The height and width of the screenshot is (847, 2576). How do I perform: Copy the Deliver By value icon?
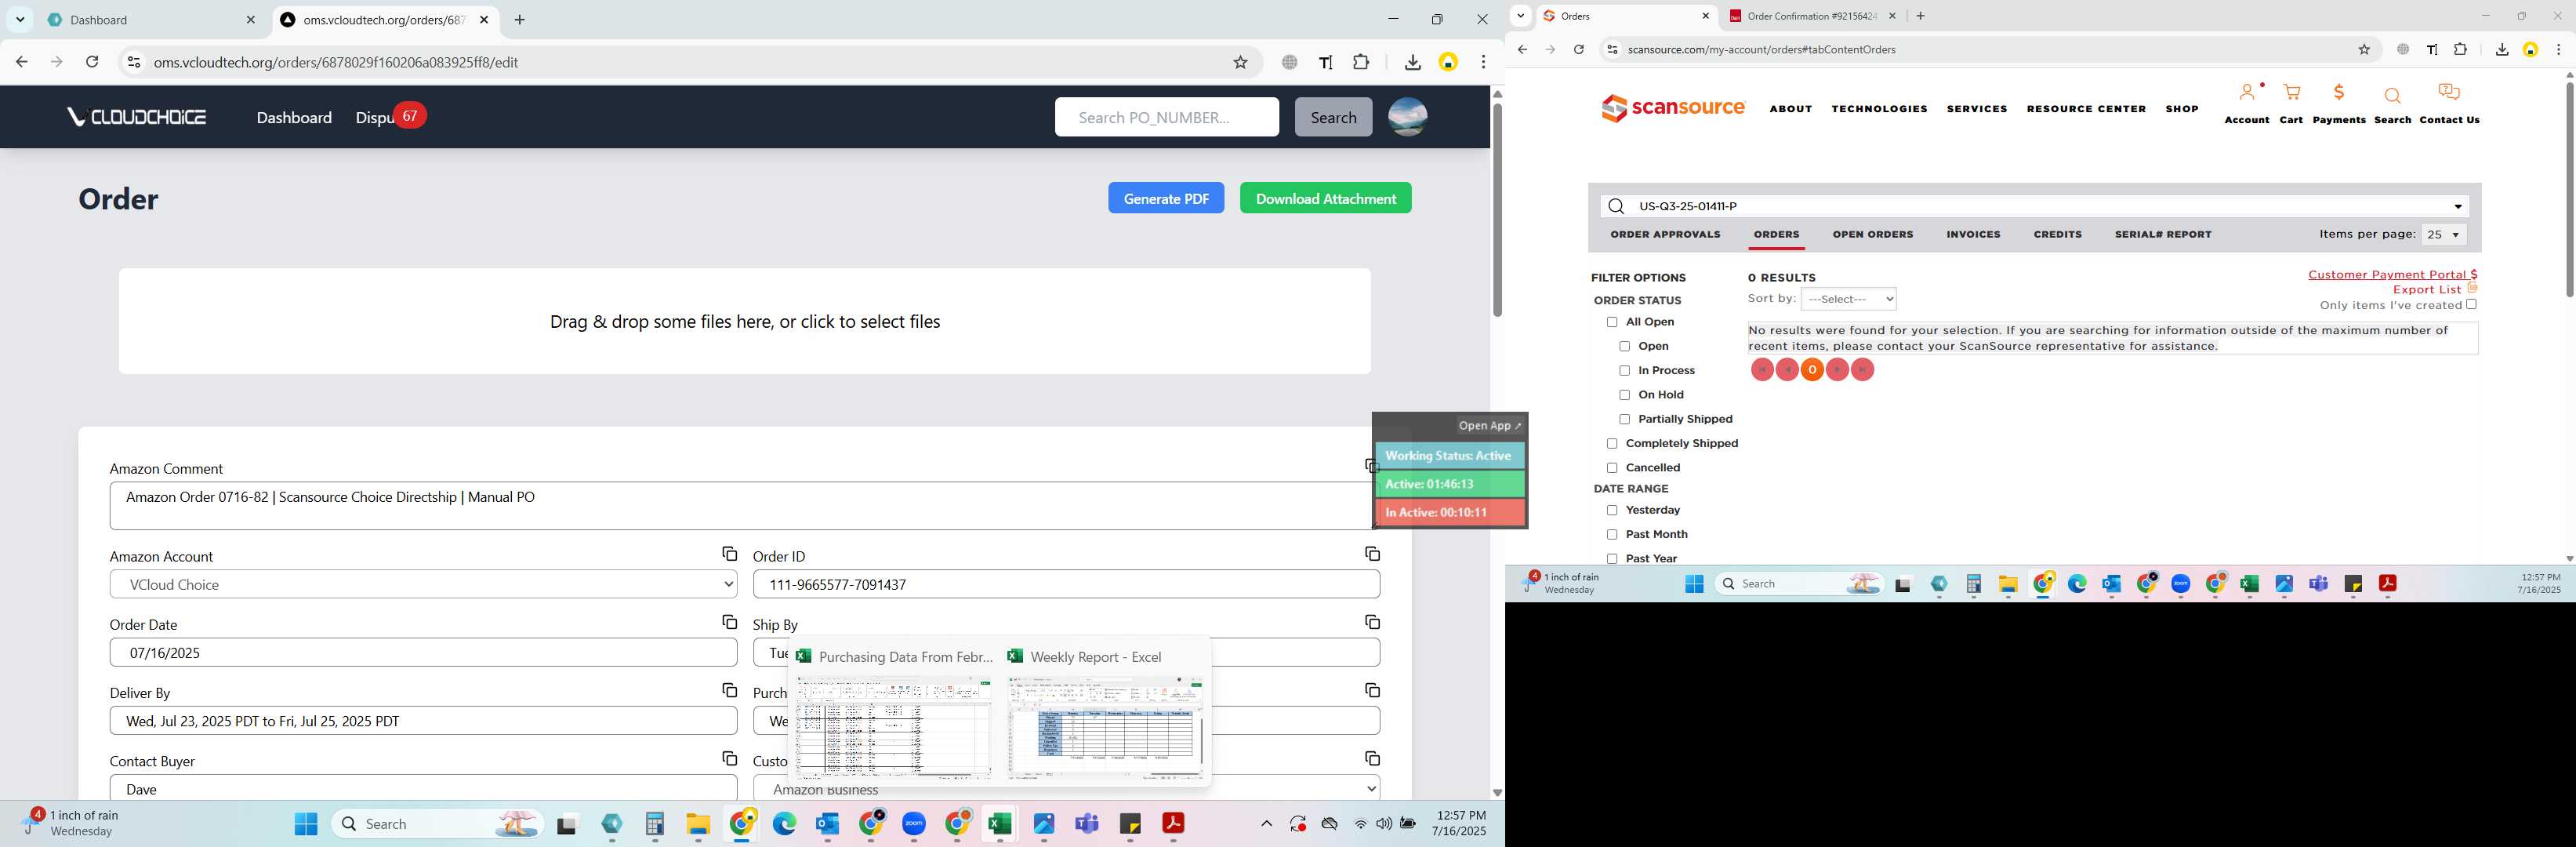[x=729, y=690]
